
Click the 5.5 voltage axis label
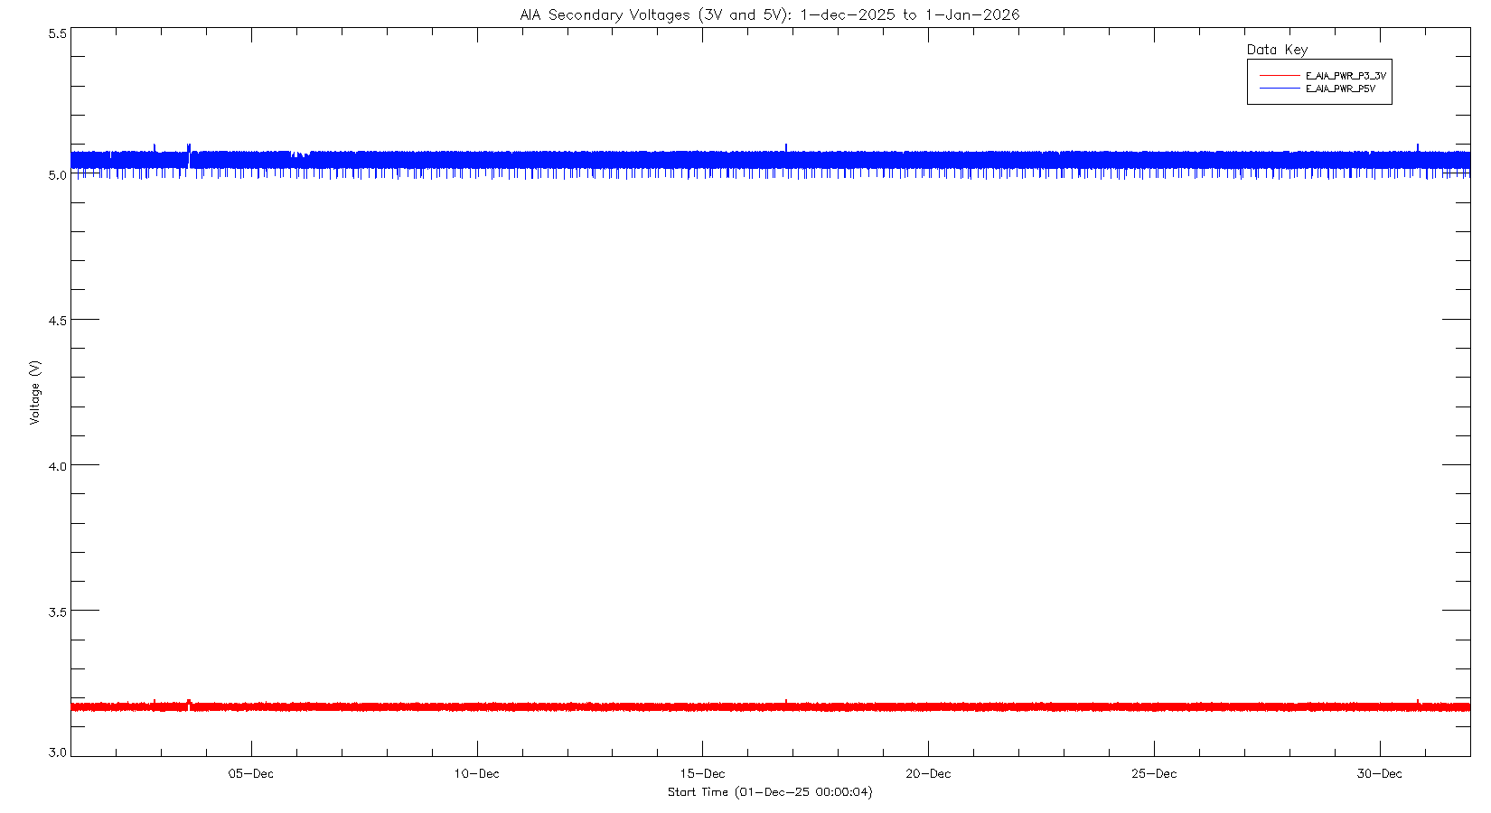click(57, 33)
